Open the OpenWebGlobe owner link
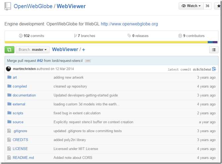The width and height of the screenshot is (222, 164). point(33,6)
